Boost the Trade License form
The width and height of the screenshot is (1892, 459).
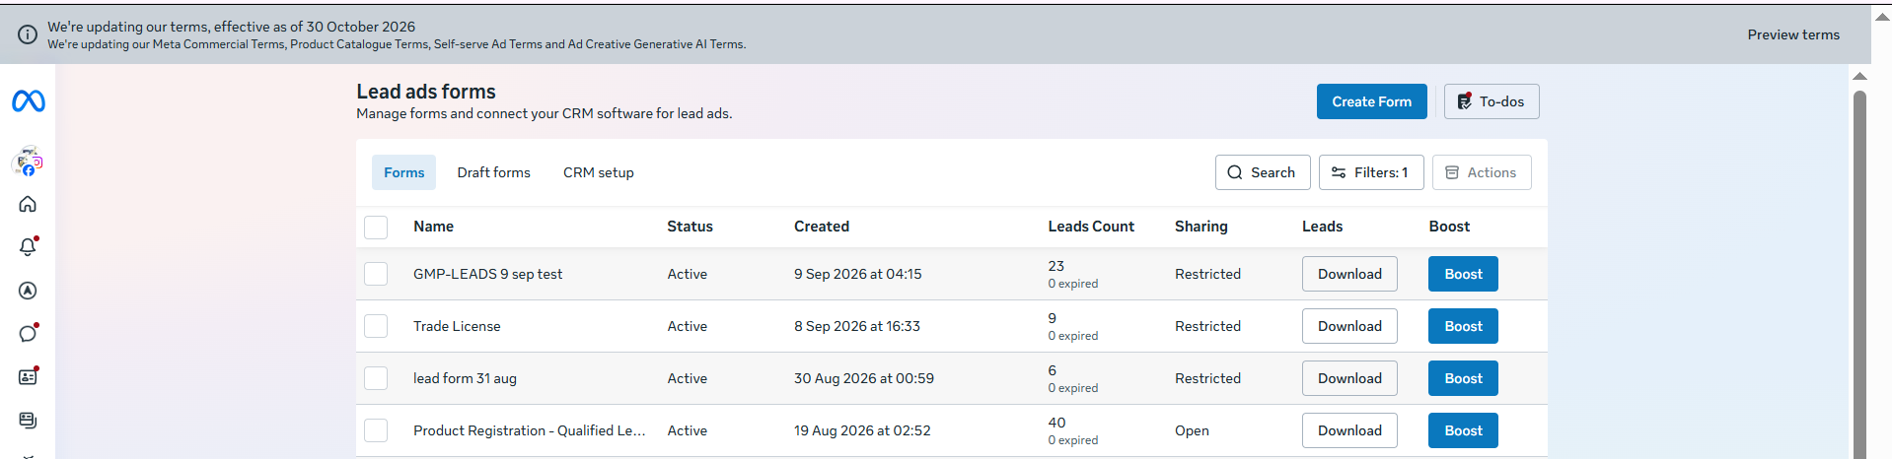[x=1463, y=326]
